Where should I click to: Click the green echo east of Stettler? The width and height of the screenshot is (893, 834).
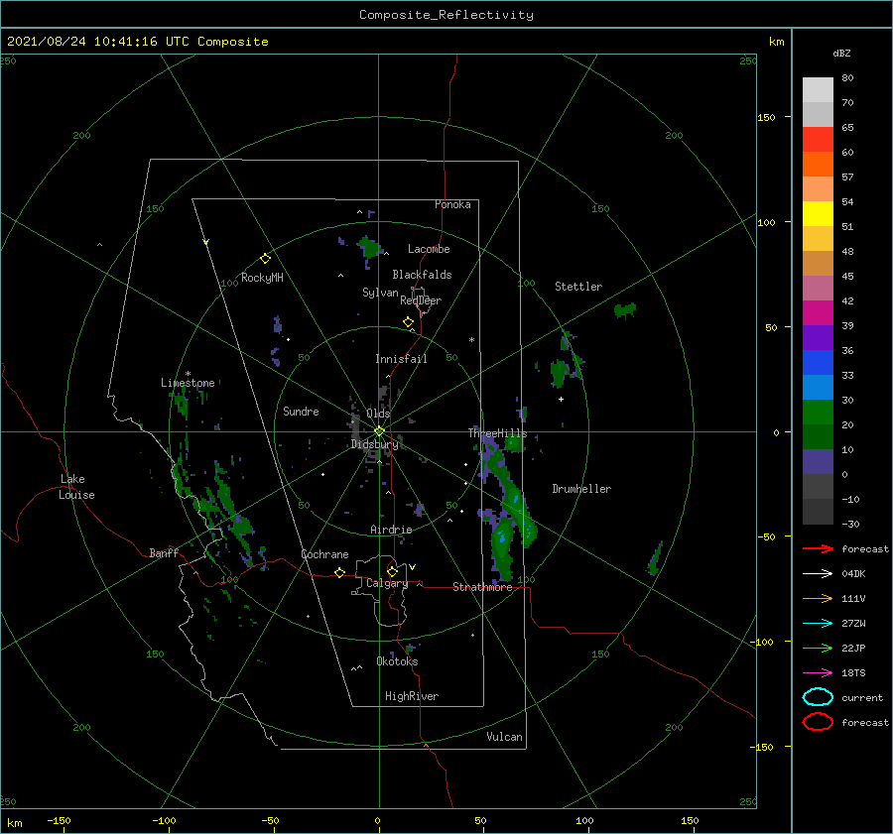625,310
